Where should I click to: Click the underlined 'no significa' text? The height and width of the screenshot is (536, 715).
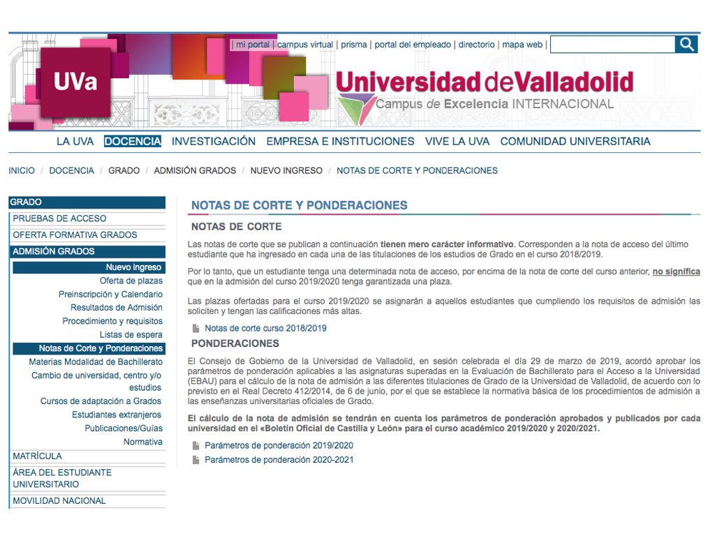(x=676, y=271)
